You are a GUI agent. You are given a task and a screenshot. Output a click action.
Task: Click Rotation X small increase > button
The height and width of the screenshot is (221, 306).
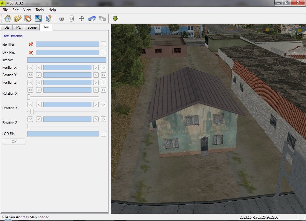click(x=96, y=90)
